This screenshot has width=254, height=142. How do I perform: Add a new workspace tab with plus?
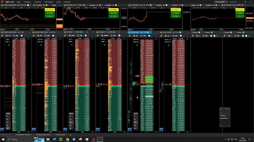coord(70,135)
